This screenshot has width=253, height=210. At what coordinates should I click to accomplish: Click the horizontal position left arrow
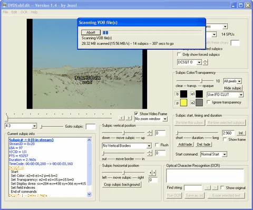[150, 173]
